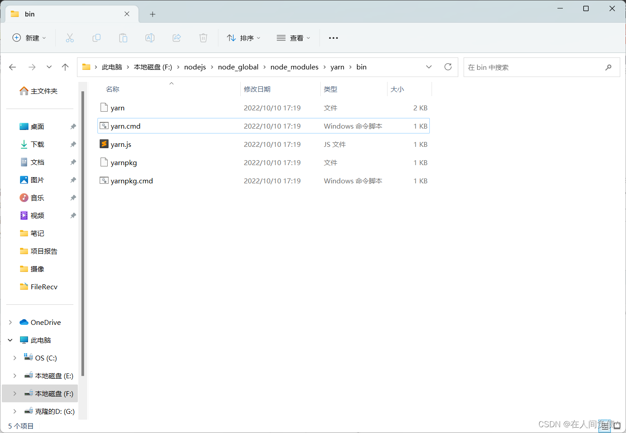
Task: Open the See more three-dot menu
Action: coord(333,38)
